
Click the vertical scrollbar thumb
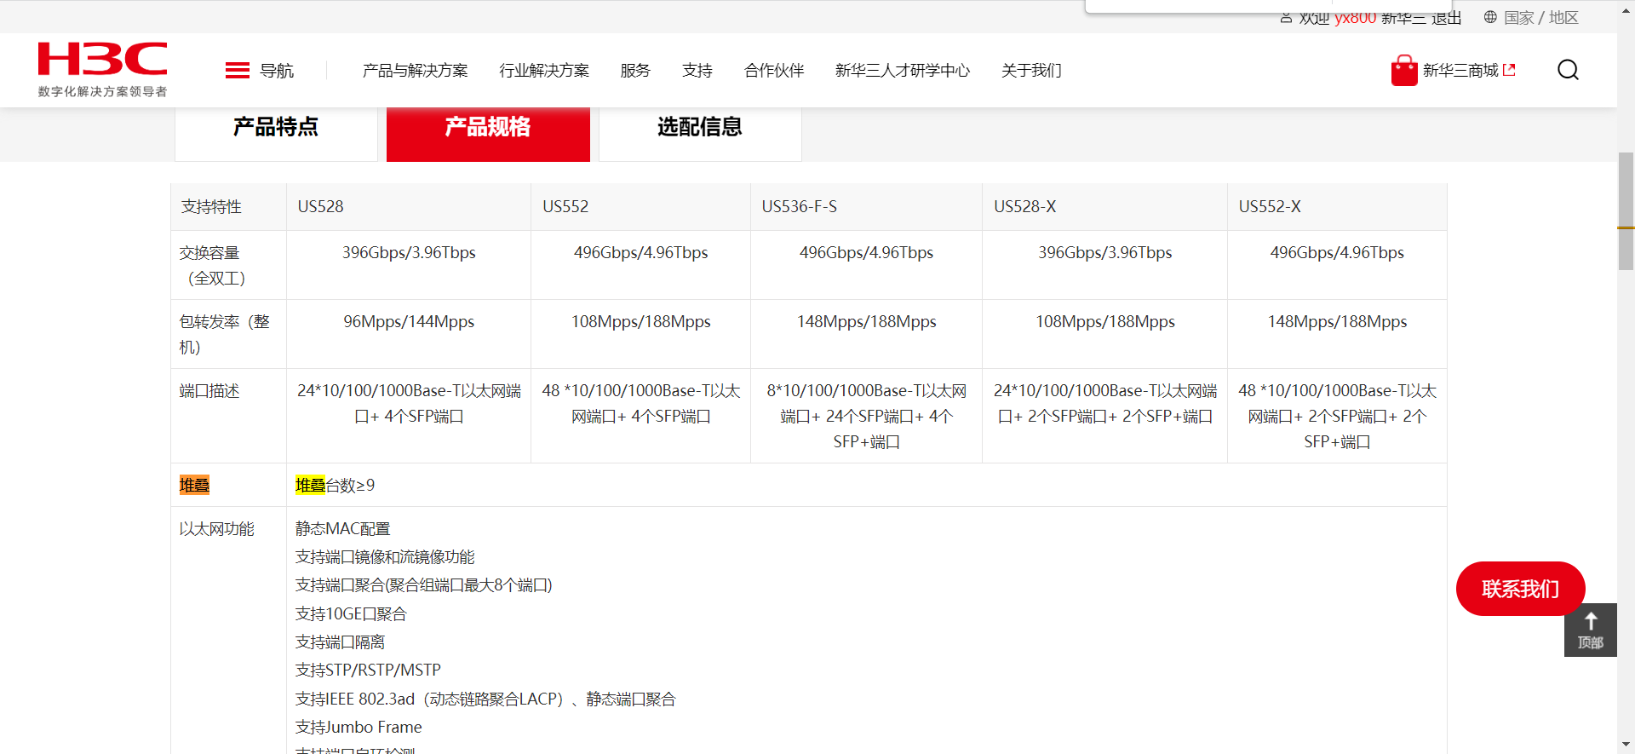point(1626,211)
